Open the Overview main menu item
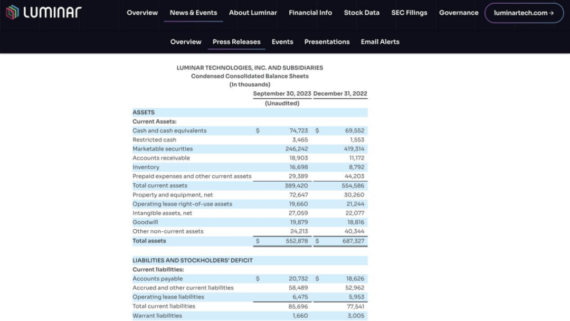This screenshot has width=570, height=321. [142, 13]
